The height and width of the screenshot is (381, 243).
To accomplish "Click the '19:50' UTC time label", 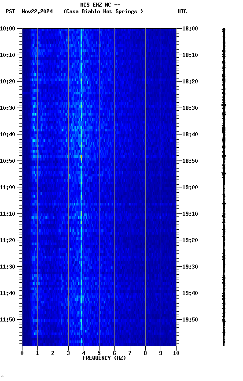I will pyautogui.click(x=190, y=320).
